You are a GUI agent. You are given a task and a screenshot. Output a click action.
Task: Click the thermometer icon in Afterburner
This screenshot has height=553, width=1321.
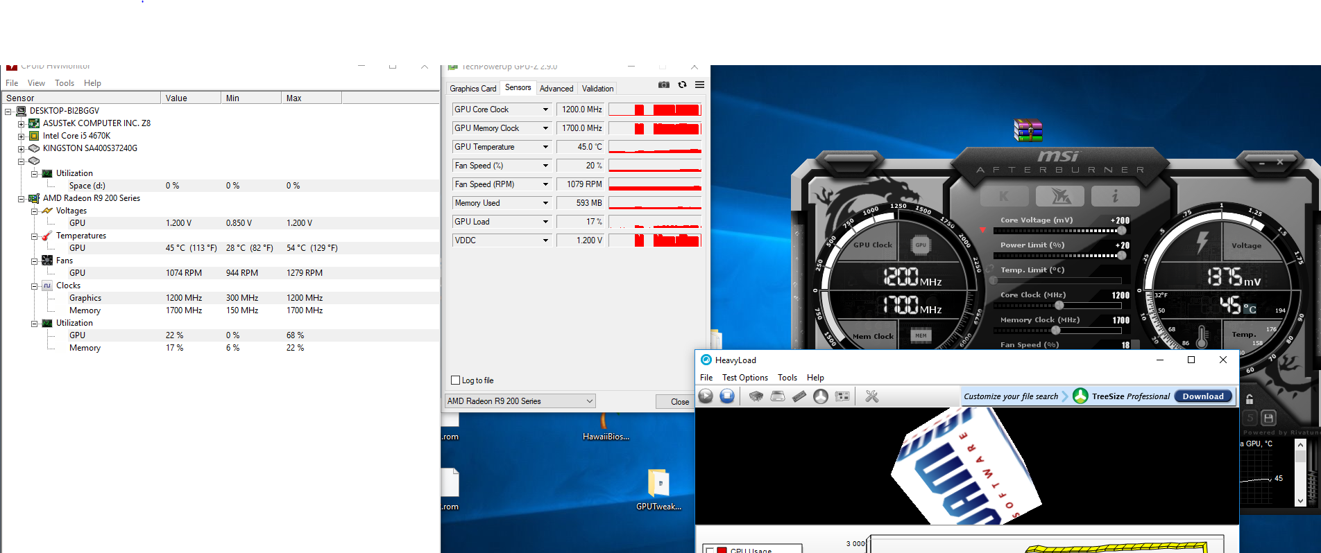(x=1202, y=337)
